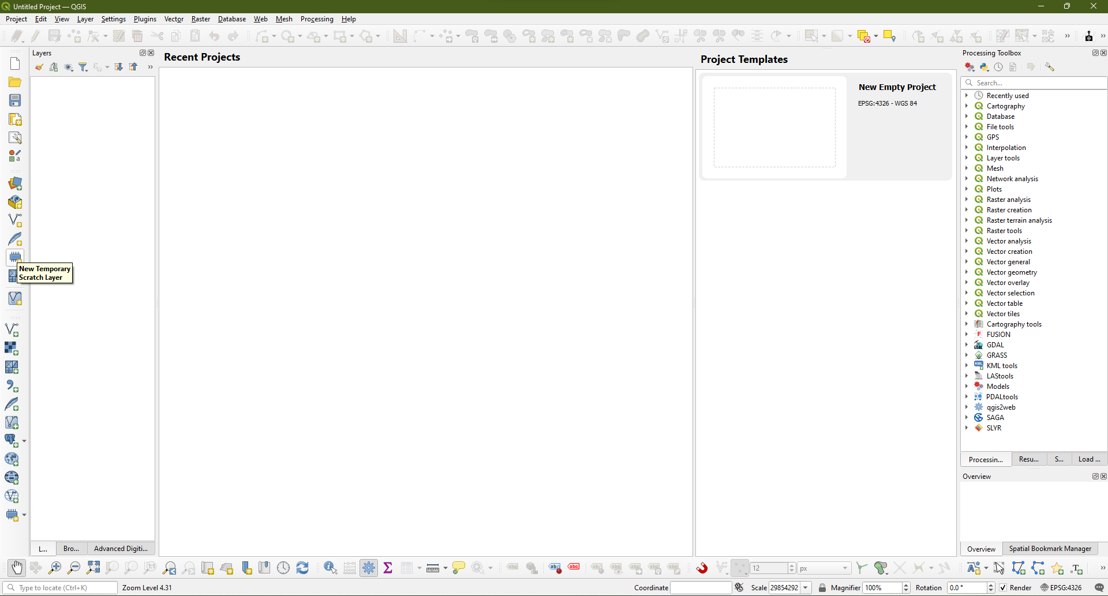
Task: Open the Scale dropdown list
Action: (806, 587)
